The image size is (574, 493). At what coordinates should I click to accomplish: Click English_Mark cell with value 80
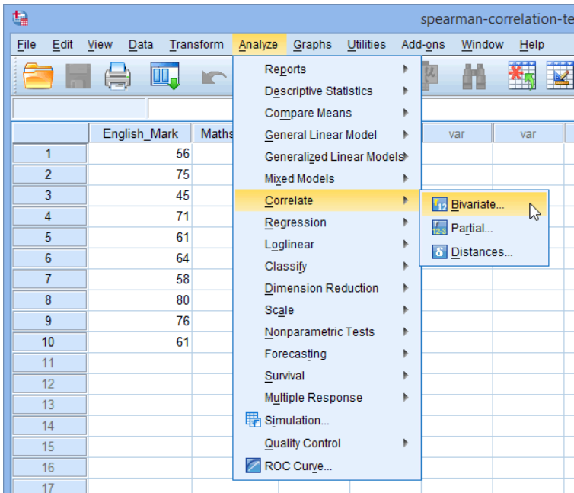(x=140, y=299)
